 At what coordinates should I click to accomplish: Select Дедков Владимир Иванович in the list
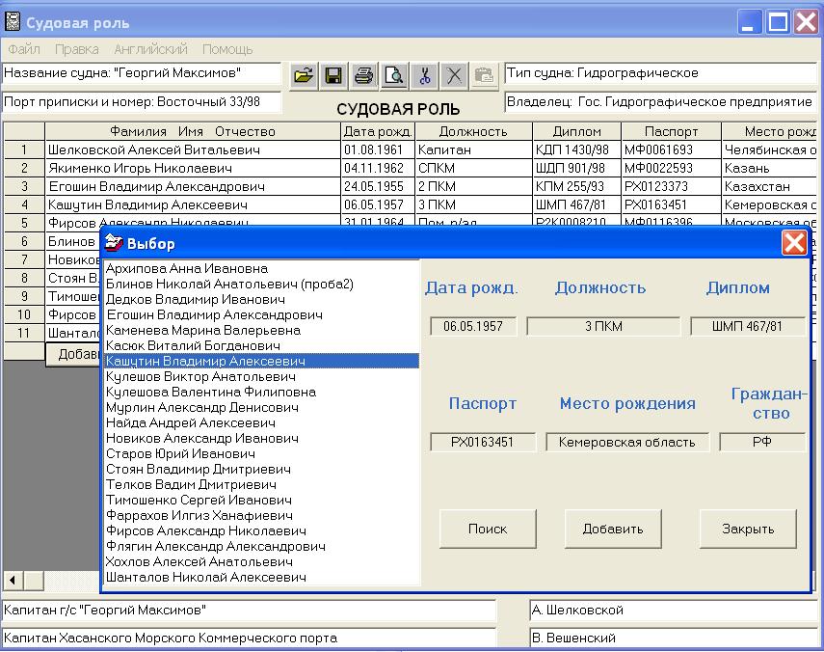pyautogui.click(x=262, y=299)
